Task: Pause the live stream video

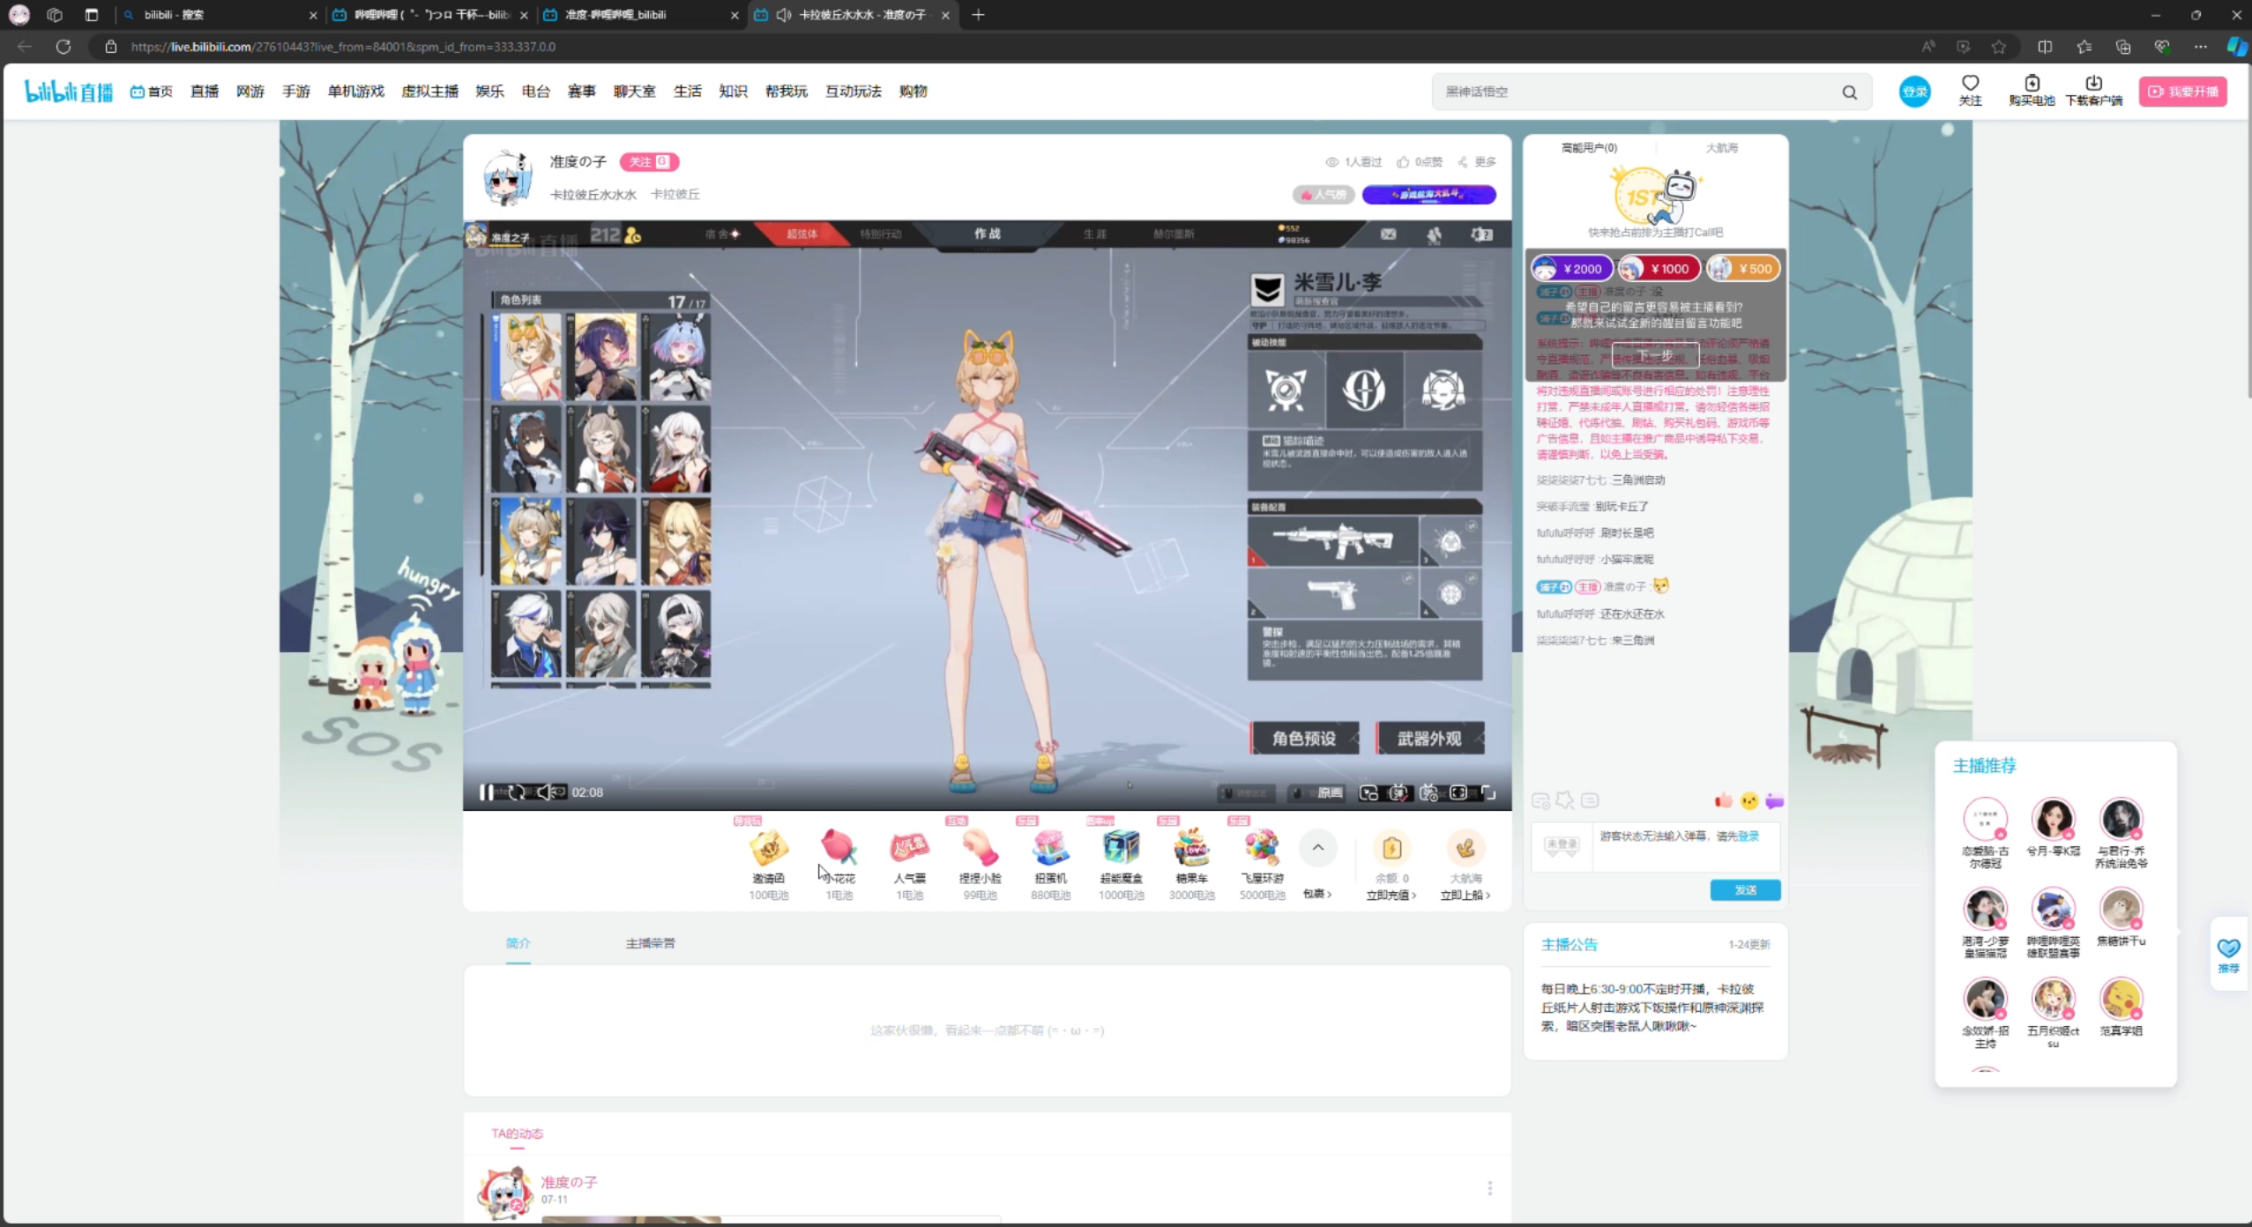Action: tap(486, 792)
